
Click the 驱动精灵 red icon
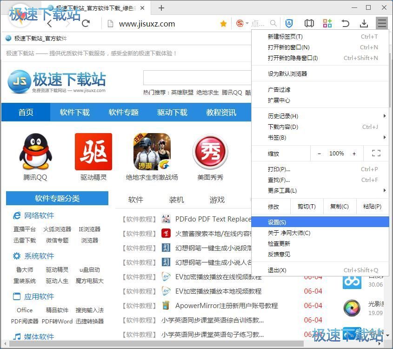(x=93, y=152)
